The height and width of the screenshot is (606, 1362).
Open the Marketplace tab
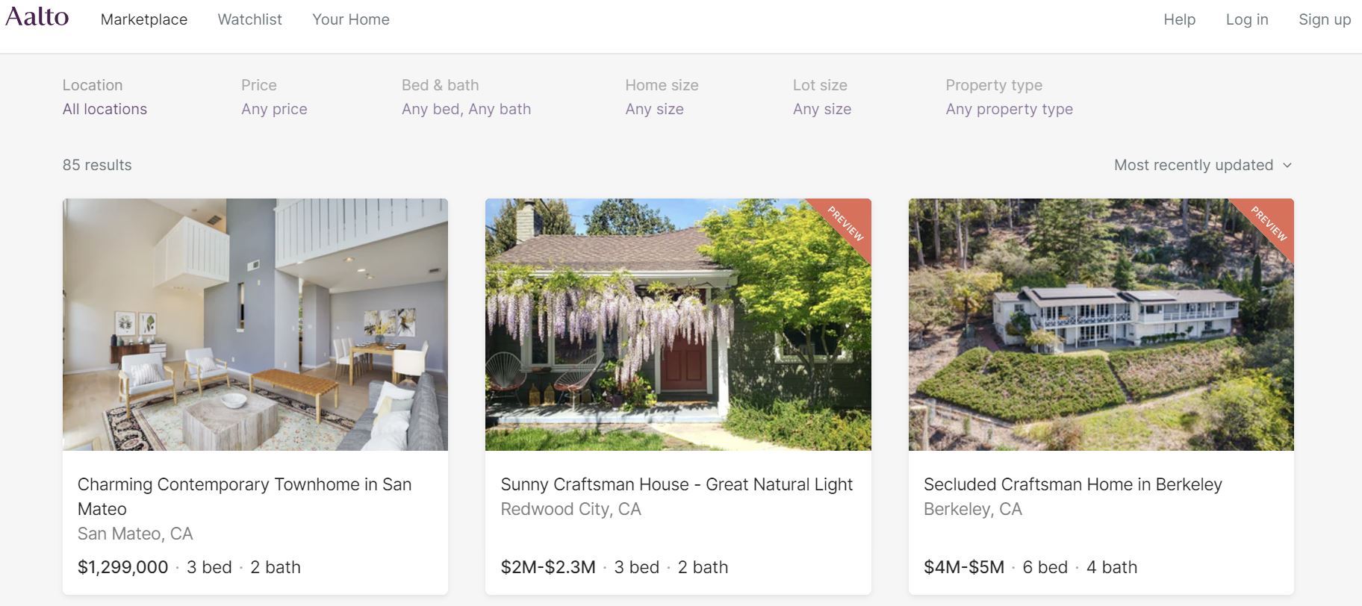click(144, 19)
